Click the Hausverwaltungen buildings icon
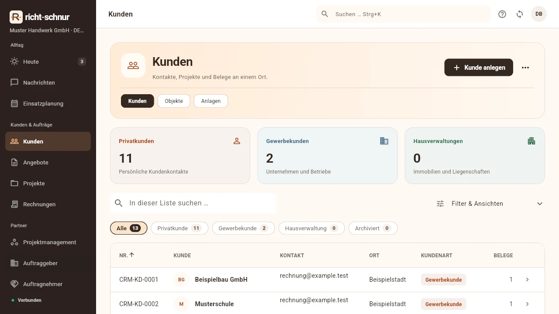This screenshot has width=559, height=314. (x=531, y=141)
